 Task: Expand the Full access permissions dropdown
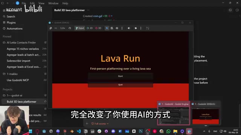[x=100, y=123]
